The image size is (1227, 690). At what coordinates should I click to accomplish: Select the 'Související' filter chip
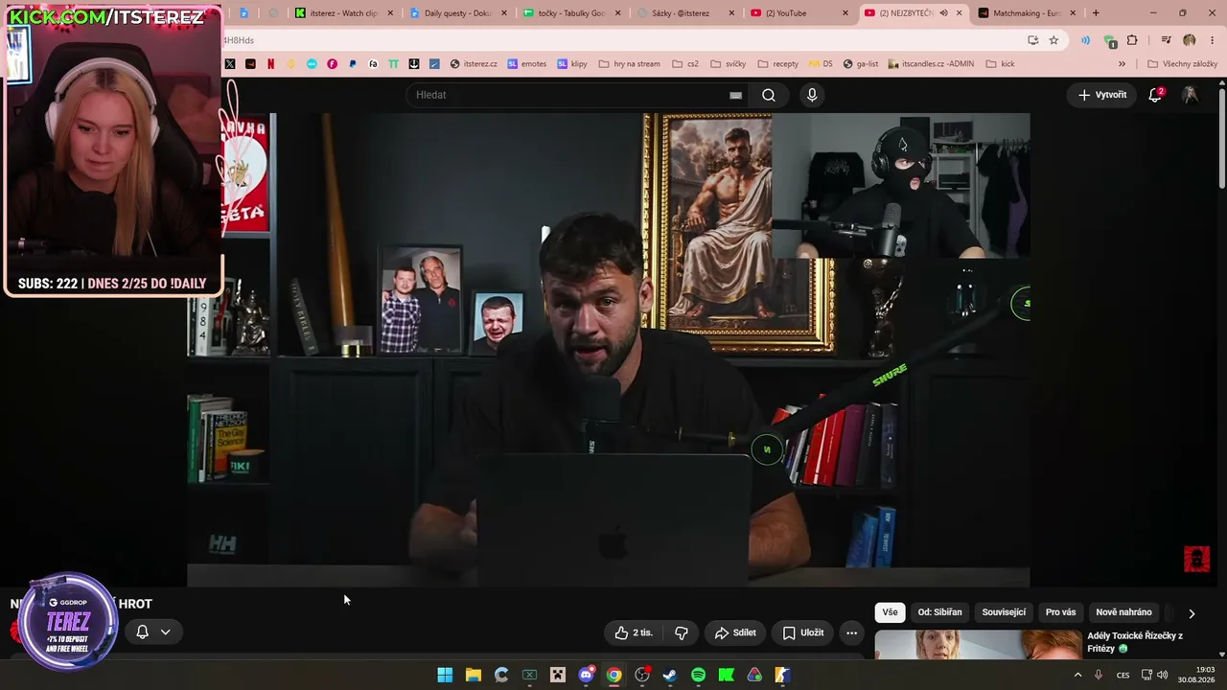pos(1004,612)
